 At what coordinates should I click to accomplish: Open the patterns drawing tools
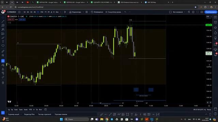pos(3,29)
